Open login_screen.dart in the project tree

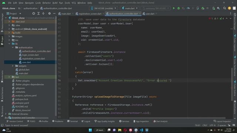click(x=30, y=55)
